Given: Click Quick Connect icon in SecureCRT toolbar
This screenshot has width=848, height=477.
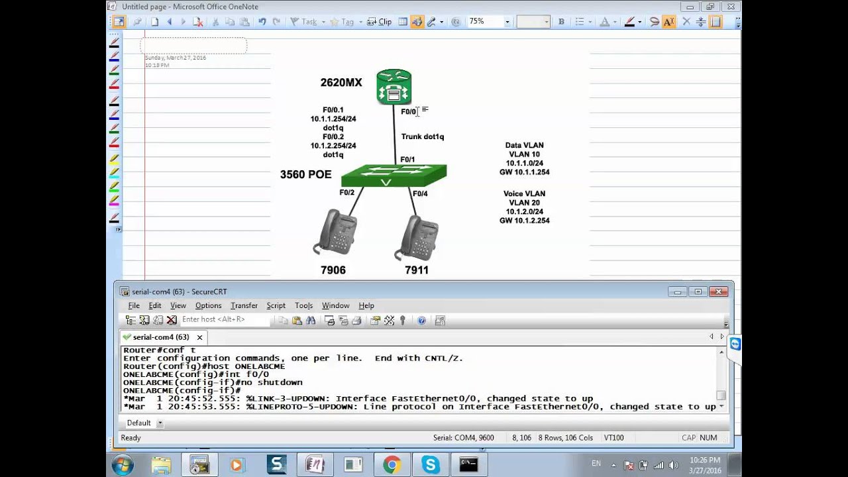Looking at the screenshot, I should (144, 320).
